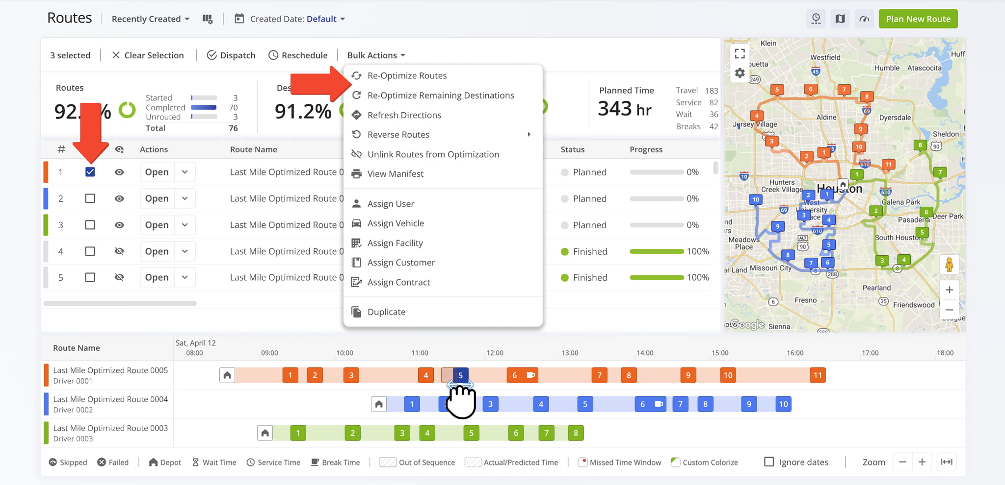Click the Dispatch icon in the actions bar
Viewport: 1005px width, 485px height.
point(212,55)
